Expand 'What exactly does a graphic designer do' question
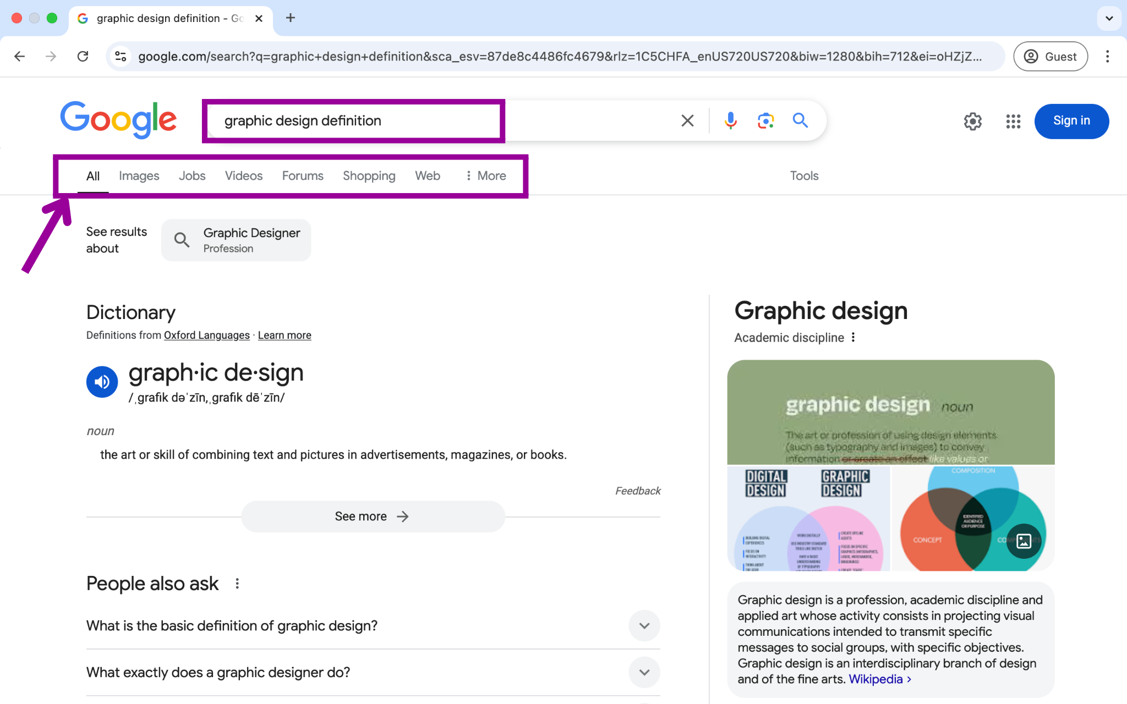The width and height of the screenshot is (1127, 704). point(373,673)
